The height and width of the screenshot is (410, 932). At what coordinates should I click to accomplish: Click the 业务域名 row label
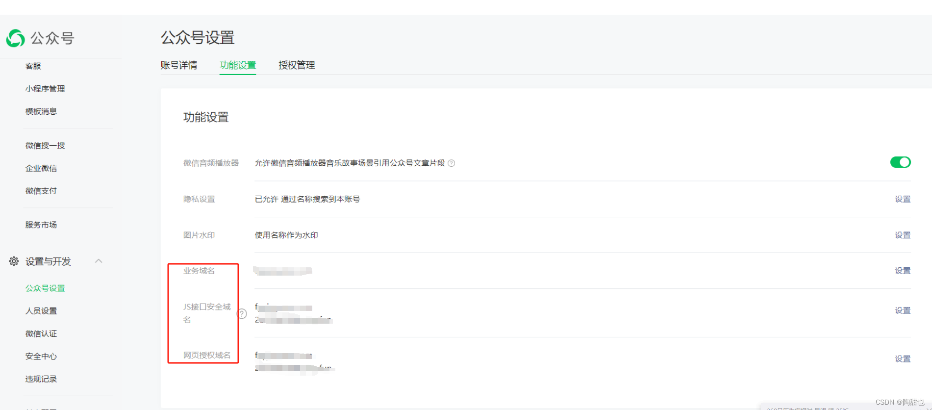tap(199, 271)
